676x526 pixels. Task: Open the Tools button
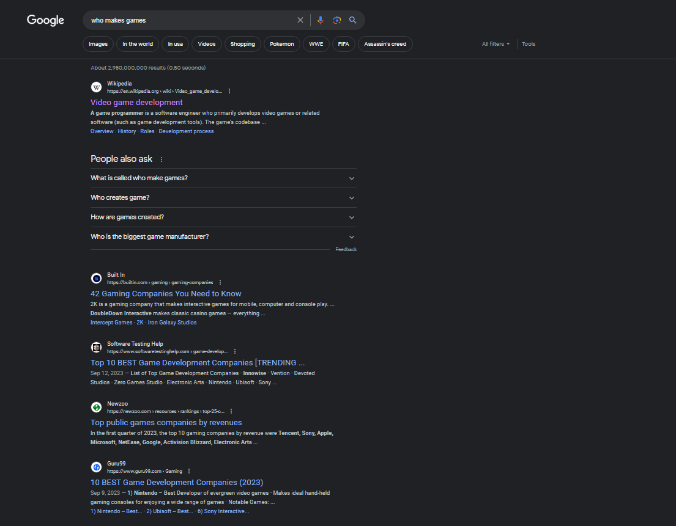[529, 44]
